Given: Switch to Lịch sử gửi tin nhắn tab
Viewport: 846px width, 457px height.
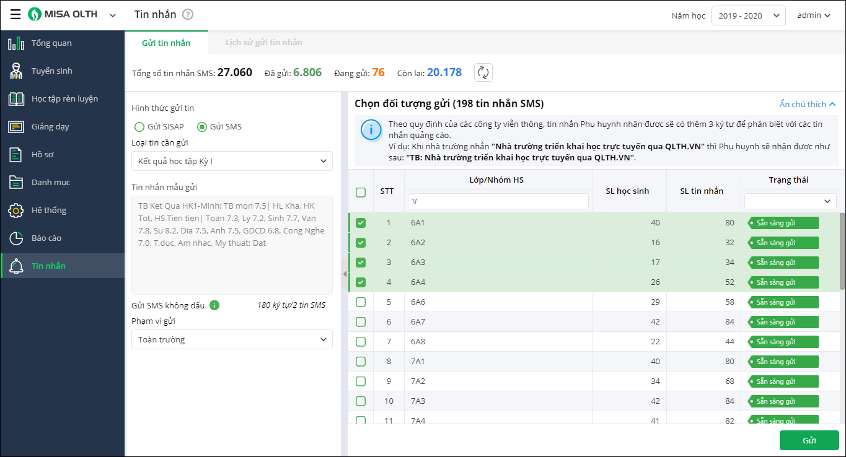Looking at the screenshot, I should (x=263, y=43).
